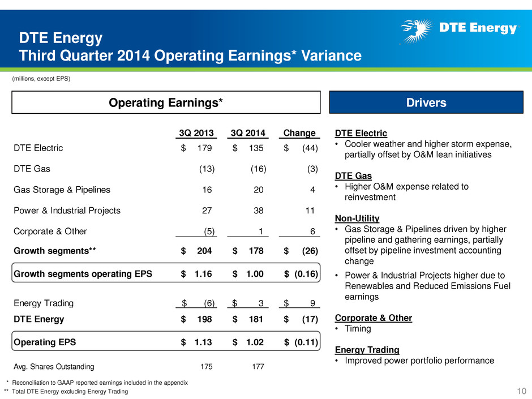This screenshot has height=399, width=532.
Task: Click the DTE Energy starburst logo icon
Action: pos(417,31)
